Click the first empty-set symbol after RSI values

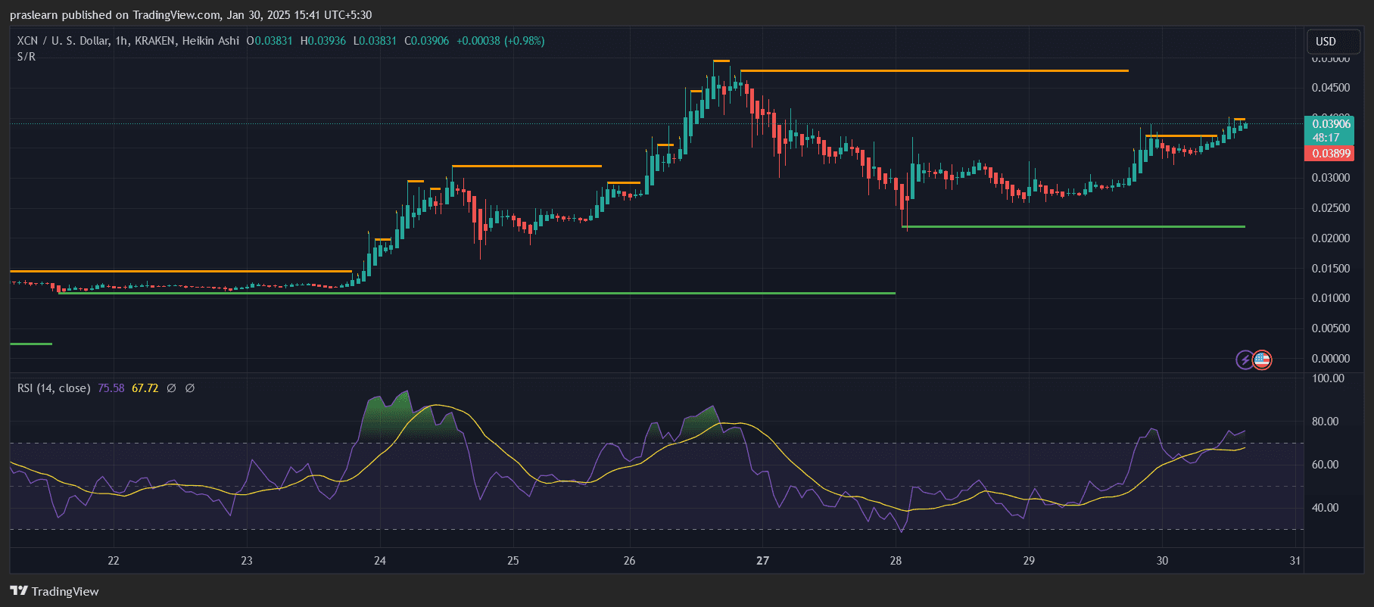171,388
